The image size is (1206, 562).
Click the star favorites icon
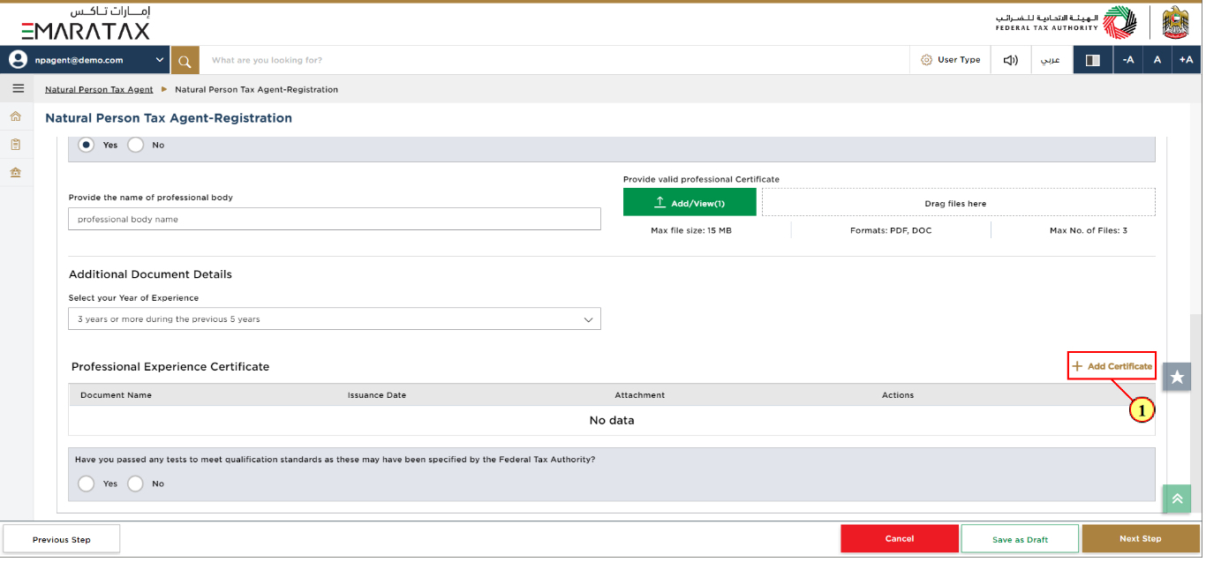[x=1177, y=377]
